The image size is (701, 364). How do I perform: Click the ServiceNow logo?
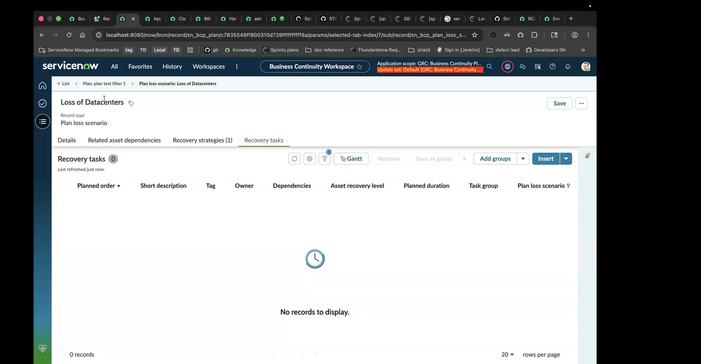pyautogui.click(x=70, y=66)
